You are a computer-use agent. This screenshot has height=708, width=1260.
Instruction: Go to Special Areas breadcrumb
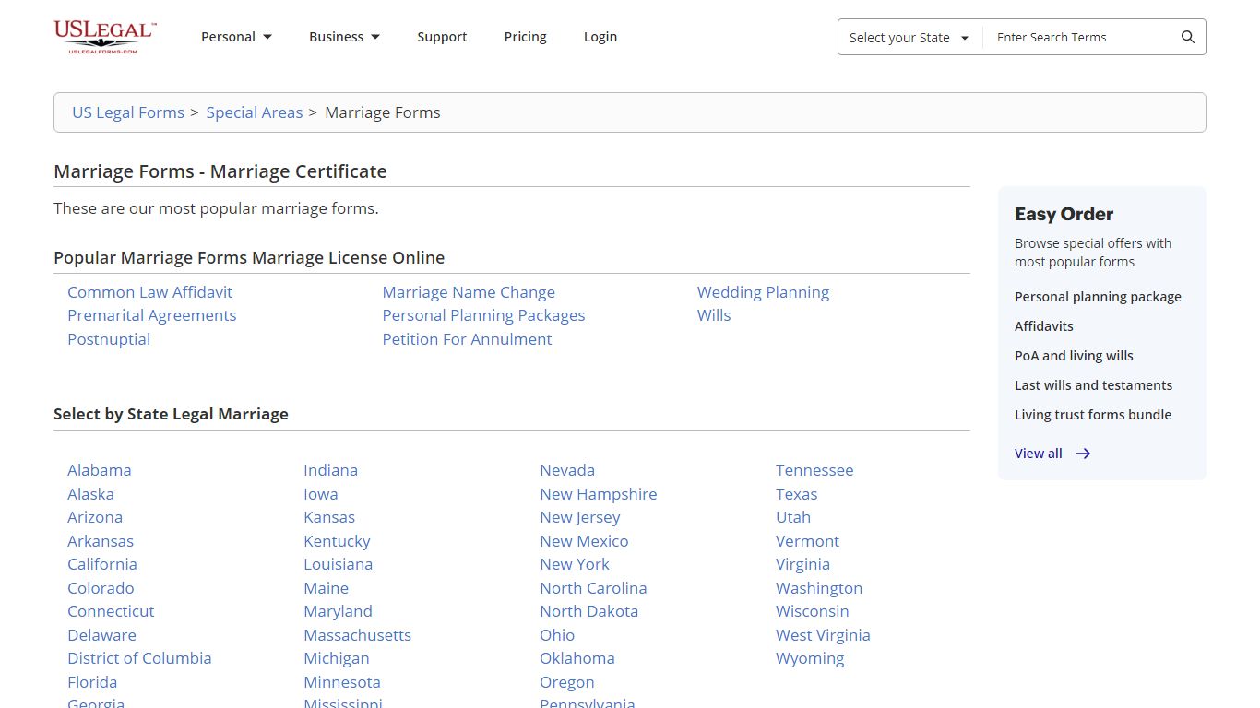[255, 112]
